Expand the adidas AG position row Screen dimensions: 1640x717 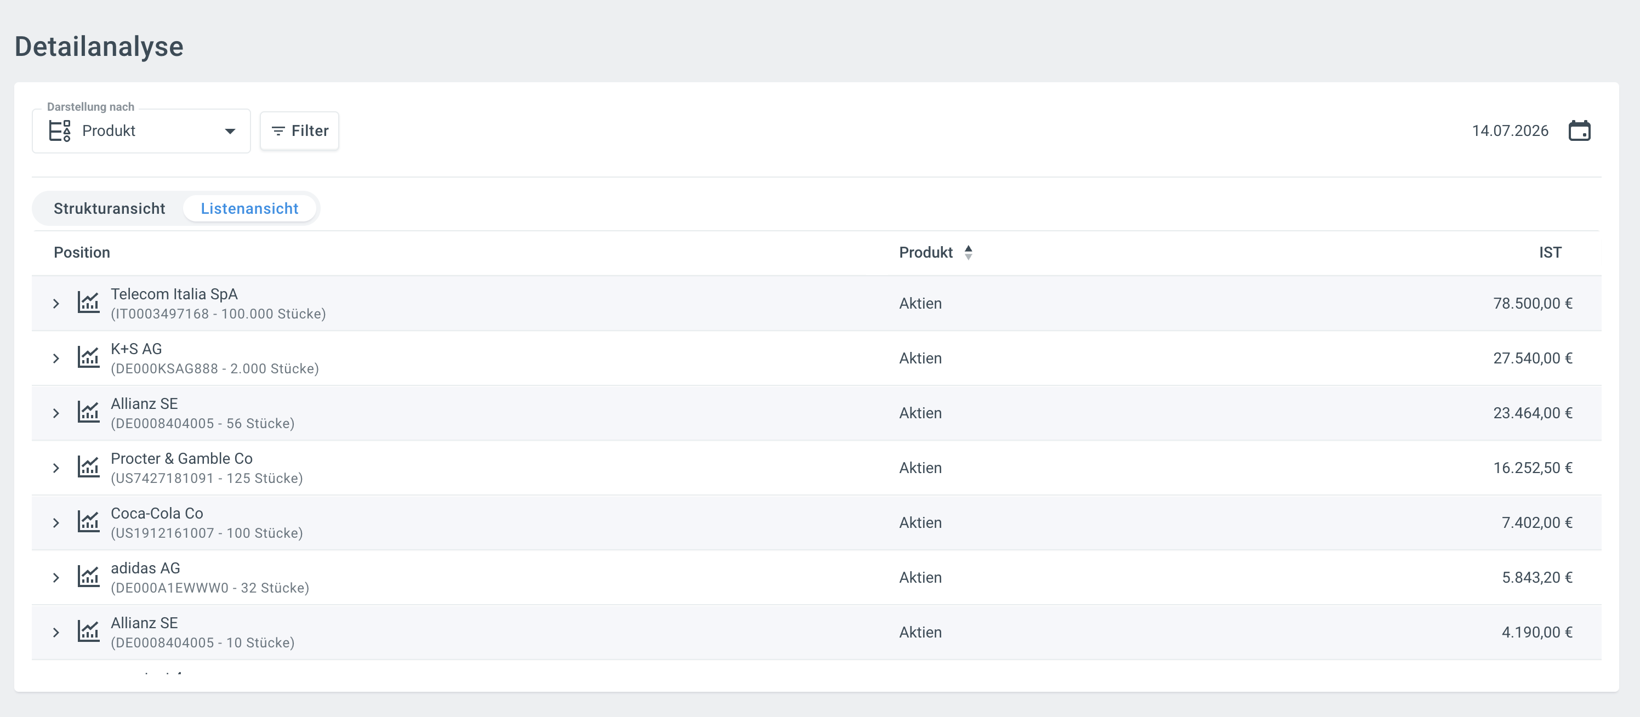point(56,577)
